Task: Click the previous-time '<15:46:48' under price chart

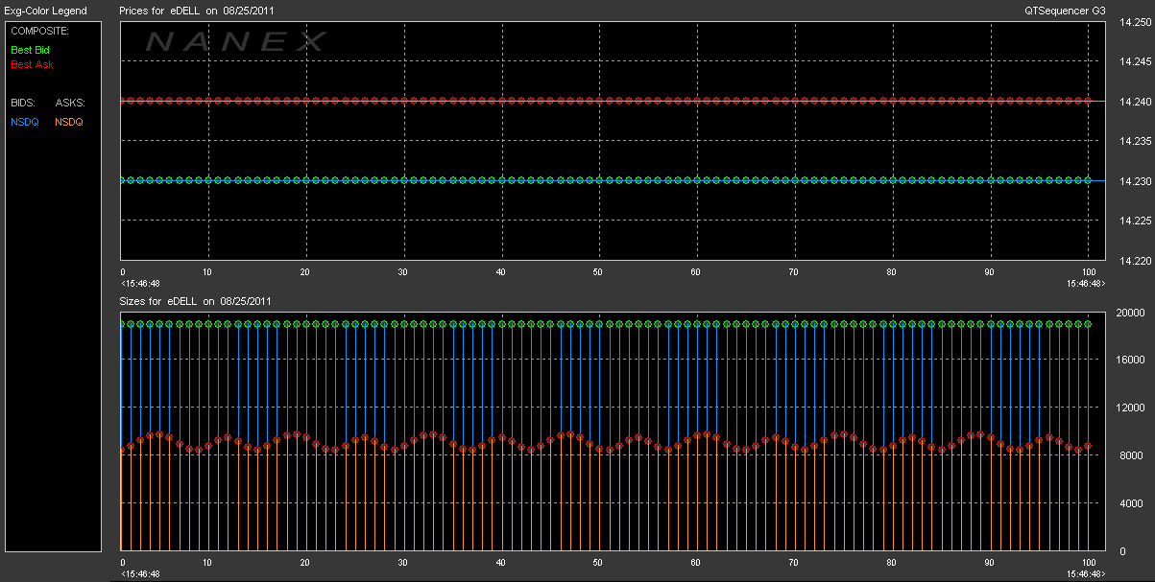Action: point(140,284)
